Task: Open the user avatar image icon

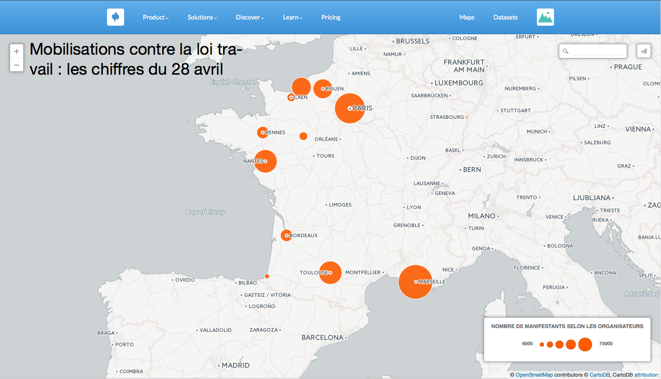Action: pos(545,17)
